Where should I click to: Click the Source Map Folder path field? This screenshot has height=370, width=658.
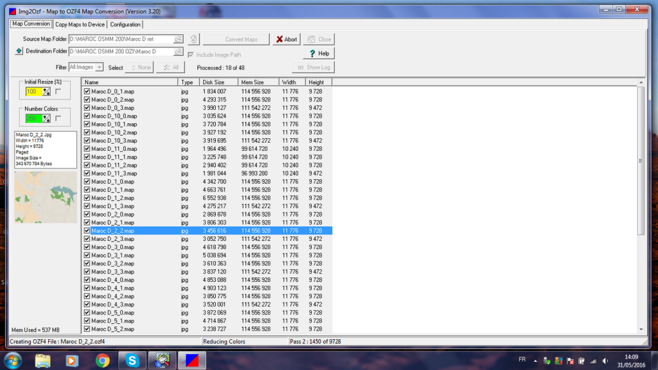121,39
